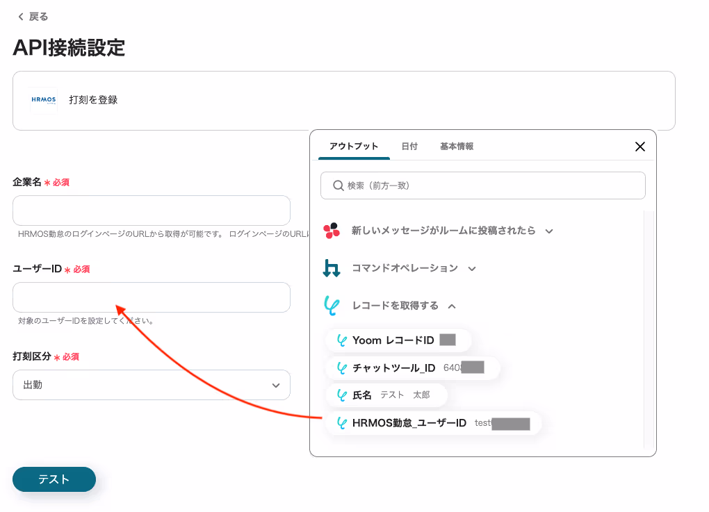The width and height of the screenshot is (709, 512).
Task: Switch to the 基本情報 tab
Action: coord(457,147)
